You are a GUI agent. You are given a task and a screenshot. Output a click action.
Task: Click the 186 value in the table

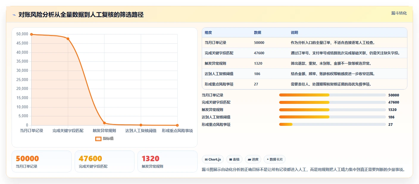(257, 74)
